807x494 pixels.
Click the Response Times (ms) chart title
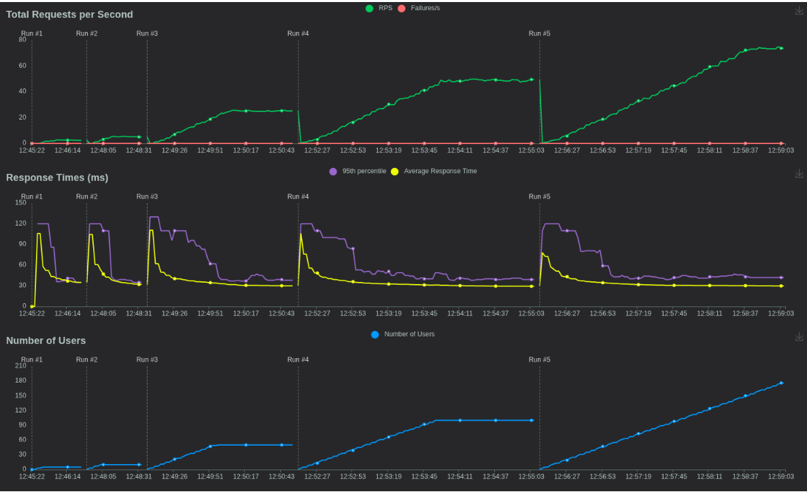58,177
